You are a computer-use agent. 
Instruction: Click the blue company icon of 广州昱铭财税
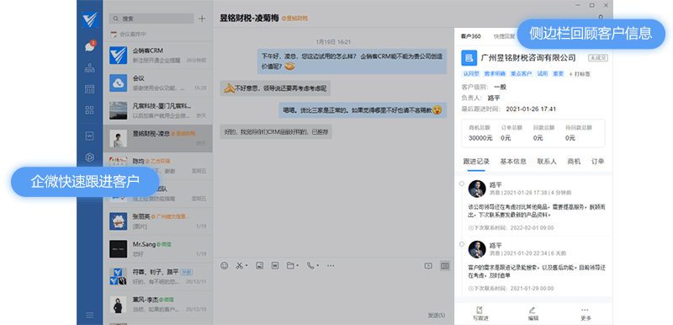tap(469, 58)
